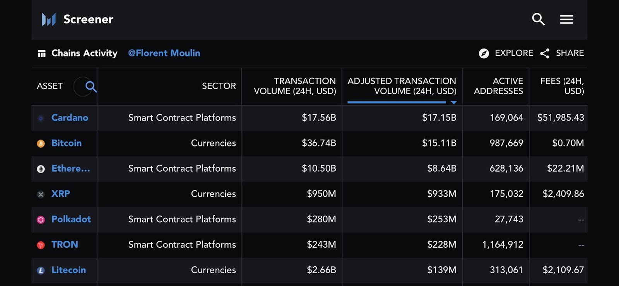Screen dimensions: 619x286
Task: Click the TRON logo icon
Action: (41, 245)
